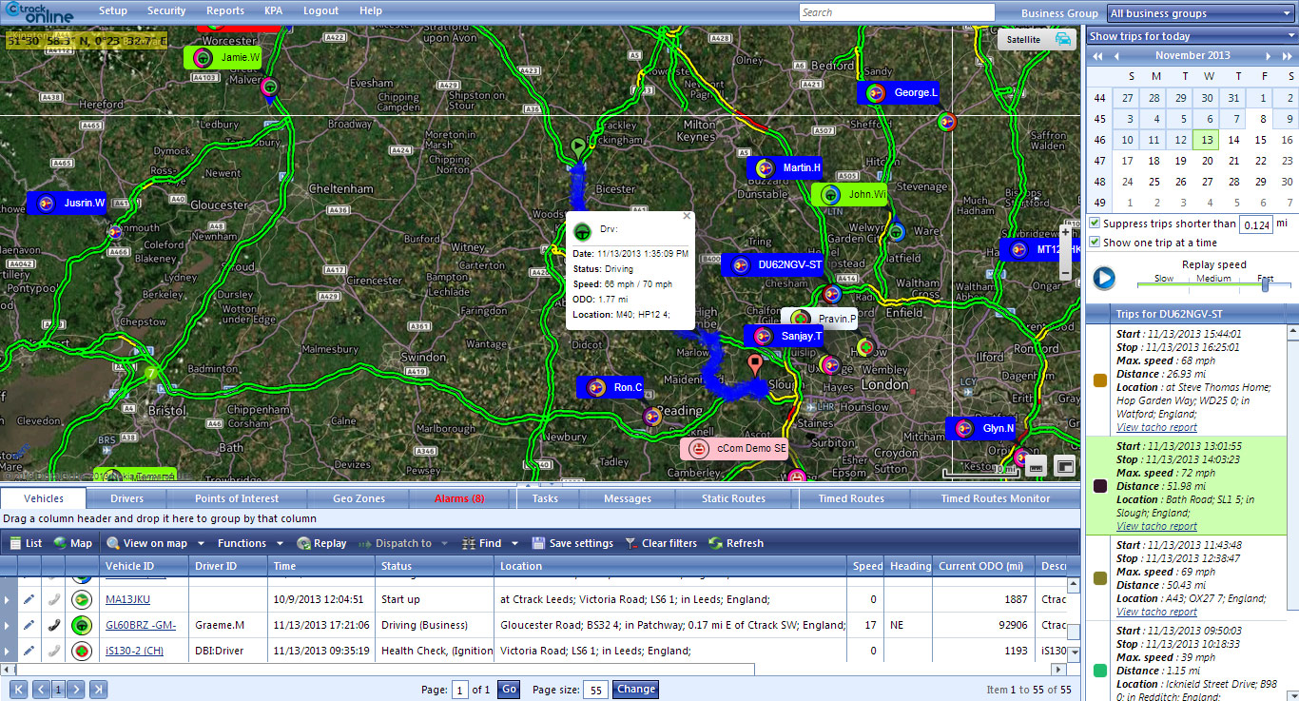The width and height of the screenshot is (1299, 701).
Task: Open the Reports menu
Action: point(225,11)
